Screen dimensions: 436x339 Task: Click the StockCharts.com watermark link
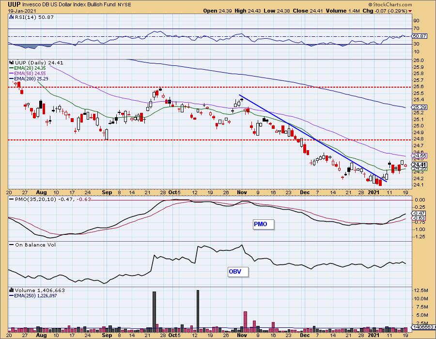(x=390, y=4)
